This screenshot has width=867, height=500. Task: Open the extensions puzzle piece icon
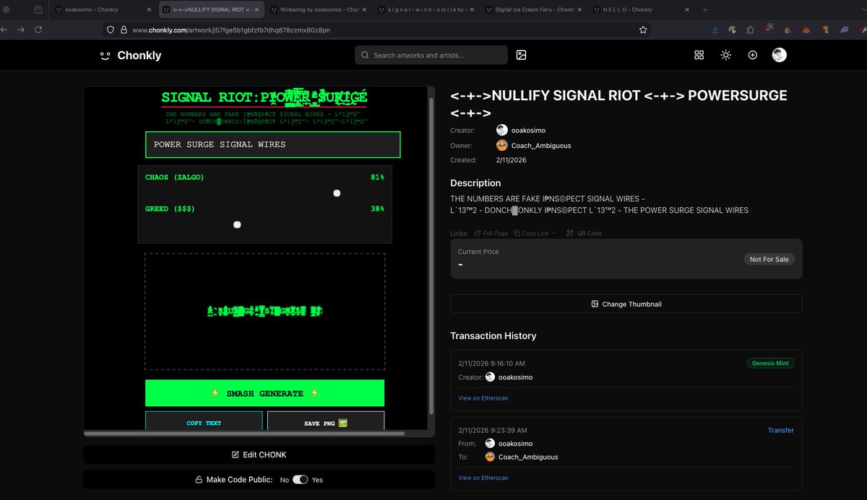coord(750,30)
